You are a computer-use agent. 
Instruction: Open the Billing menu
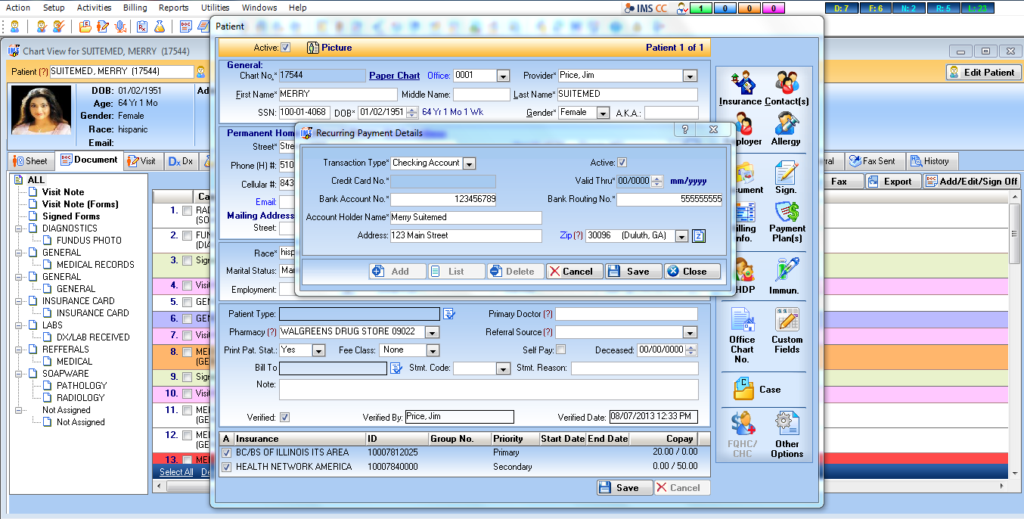tap(135, 8)
